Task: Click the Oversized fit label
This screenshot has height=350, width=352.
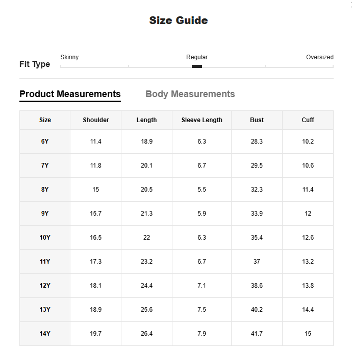Action: pos(320,57)
